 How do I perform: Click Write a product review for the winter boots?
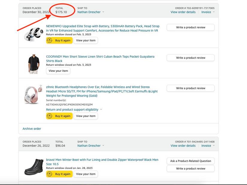pos(190,168)
